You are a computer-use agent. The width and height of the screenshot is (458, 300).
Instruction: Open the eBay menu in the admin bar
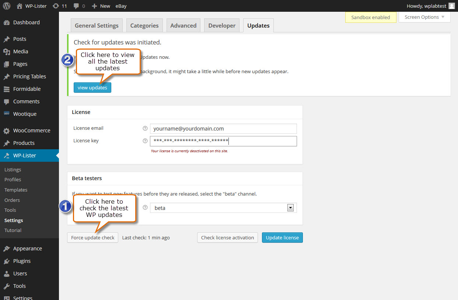[x=121, y=6]
